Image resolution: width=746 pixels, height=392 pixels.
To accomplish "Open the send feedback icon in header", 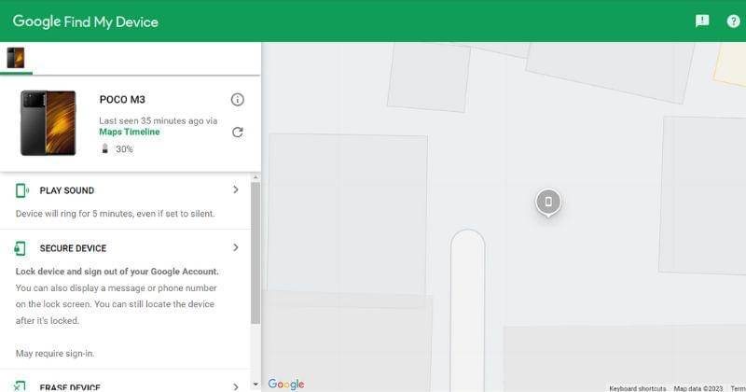I will coord(702,21).
